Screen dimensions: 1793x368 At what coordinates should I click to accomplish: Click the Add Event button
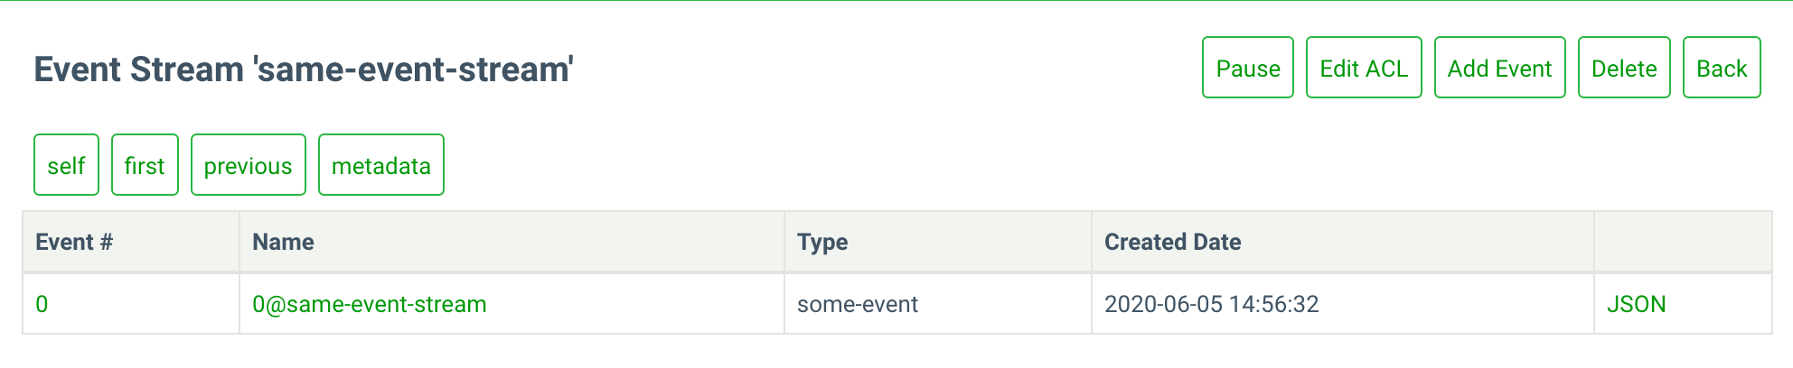tap(1499, 68)
